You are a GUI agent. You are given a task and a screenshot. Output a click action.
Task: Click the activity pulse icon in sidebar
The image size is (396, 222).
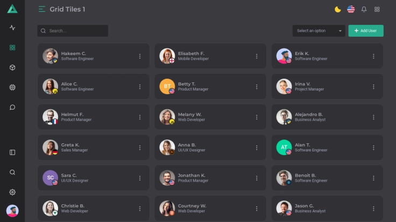pyautogui.click(x=12, y=28)
